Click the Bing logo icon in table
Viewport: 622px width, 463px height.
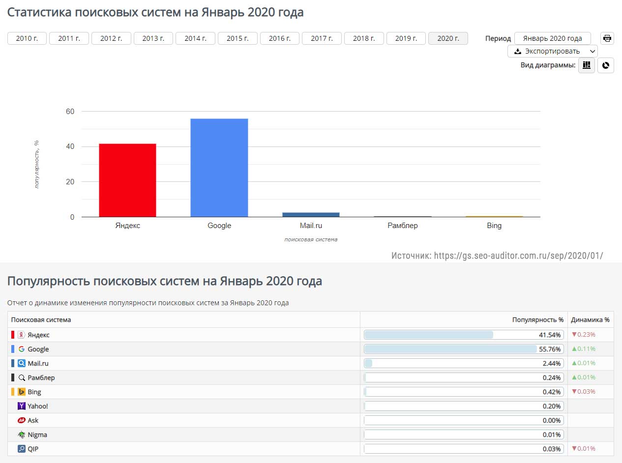click(21, 392)
